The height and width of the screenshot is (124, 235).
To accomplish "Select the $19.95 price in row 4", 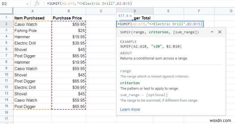I will coord(69,37).
